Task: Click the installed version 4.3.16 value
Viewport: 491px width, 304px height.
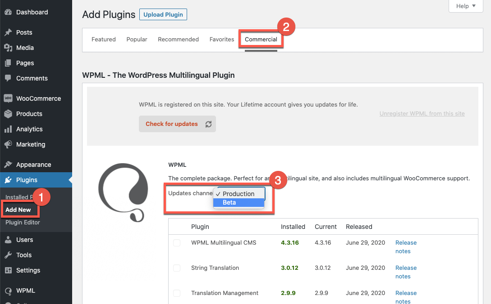Action: pyautogui.click(x=289, y=243)
